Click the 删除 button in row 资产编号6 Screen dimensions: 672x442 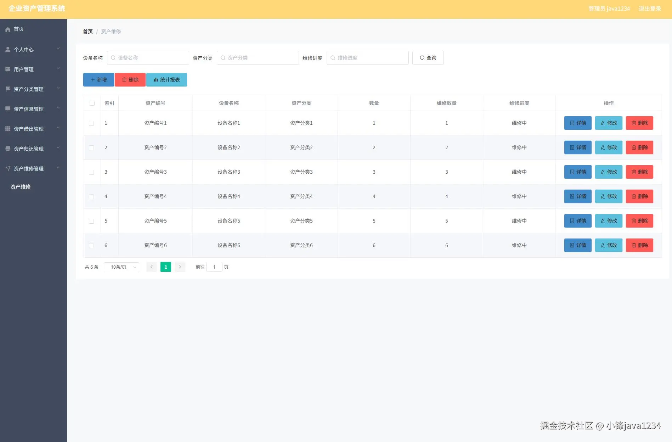[639, 245]
